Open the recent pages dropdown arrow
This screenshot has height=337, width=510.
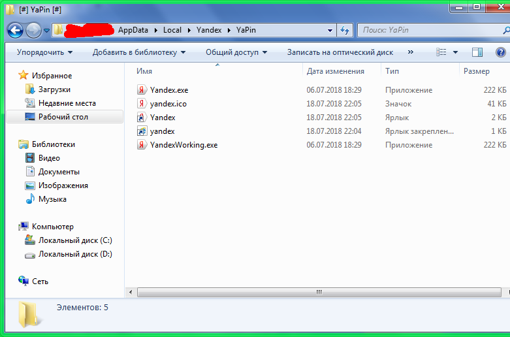[x=46, y=31]
